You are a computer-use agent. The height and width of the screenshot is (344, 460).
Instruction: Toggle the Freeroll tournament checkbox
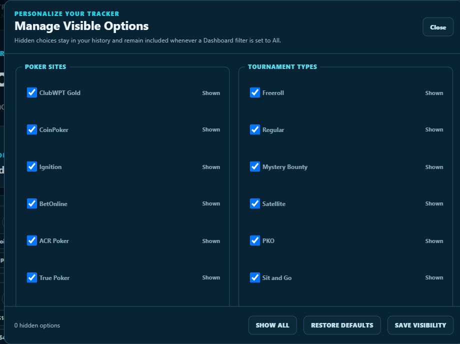[x=255, y=92]
